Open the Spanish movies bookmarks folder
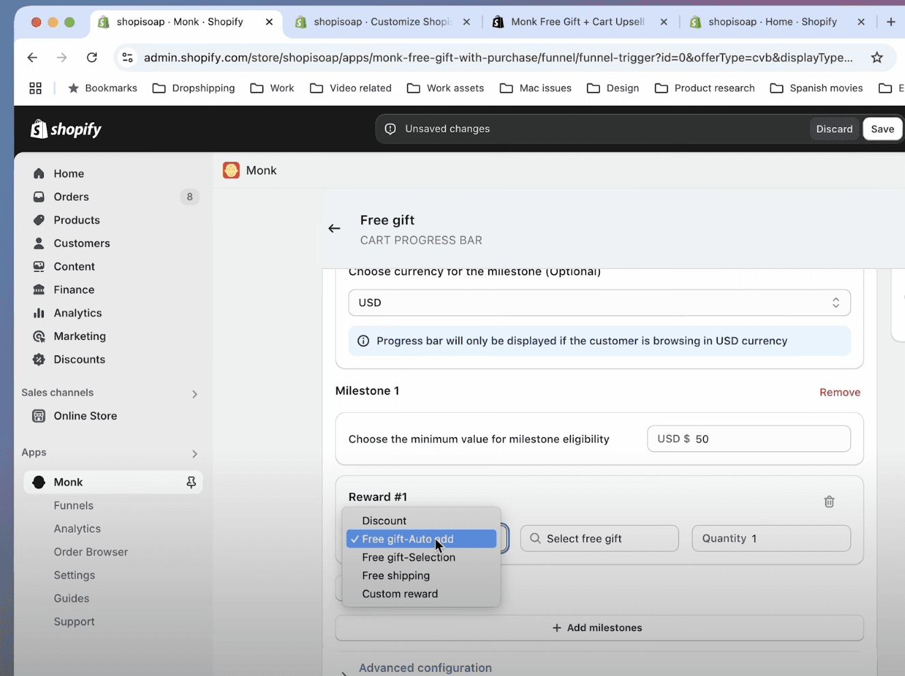The width and height of the screenshot is (905, 676). pyautogui.click(x=816, y=88)
